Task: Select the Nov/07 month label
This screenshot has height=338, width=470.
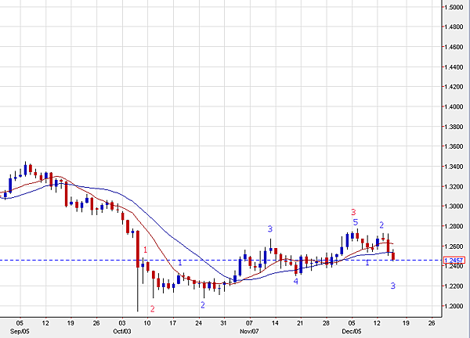Action: [x=249, y=332]
